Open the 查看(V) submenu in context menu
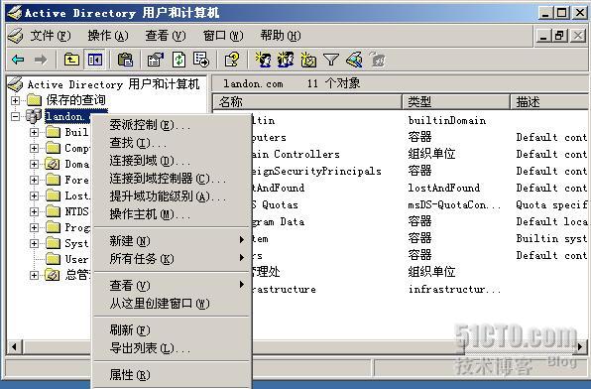Viewport: 591px width, 389px height. coord(172,285)
